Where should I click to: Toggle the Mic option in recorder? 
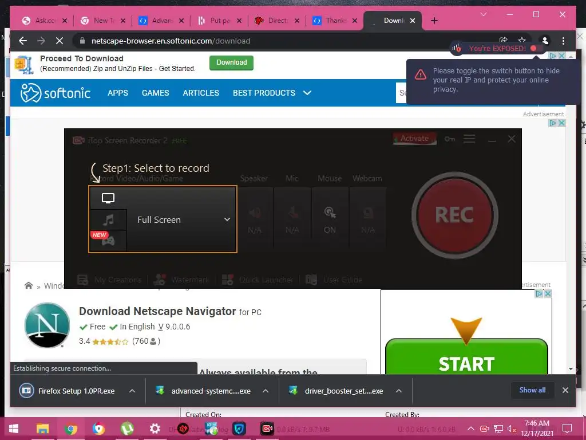click(292, 218)
